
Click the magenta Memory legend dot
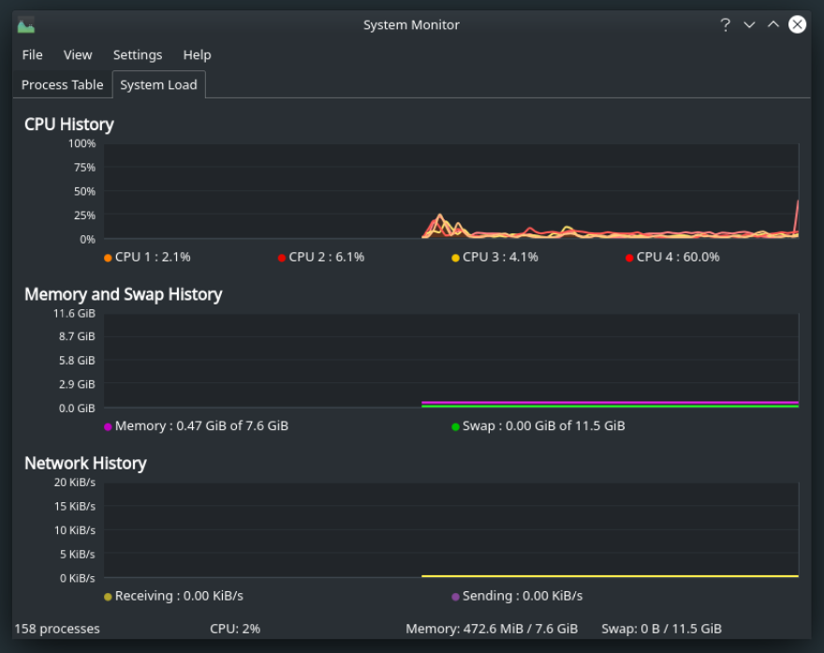coord(108,426)
